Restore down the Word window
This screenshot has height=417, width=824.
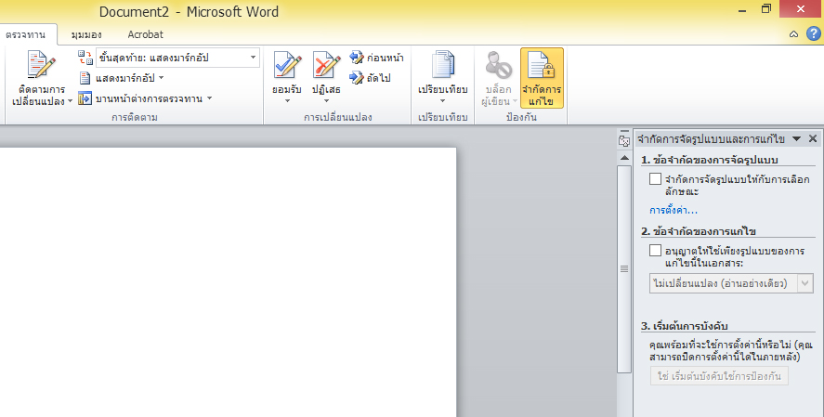tap(766, 9)
